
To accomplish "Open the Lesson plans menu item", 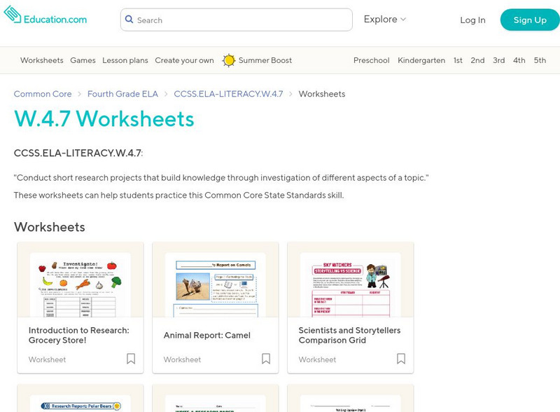I will (x=125, y=60).
